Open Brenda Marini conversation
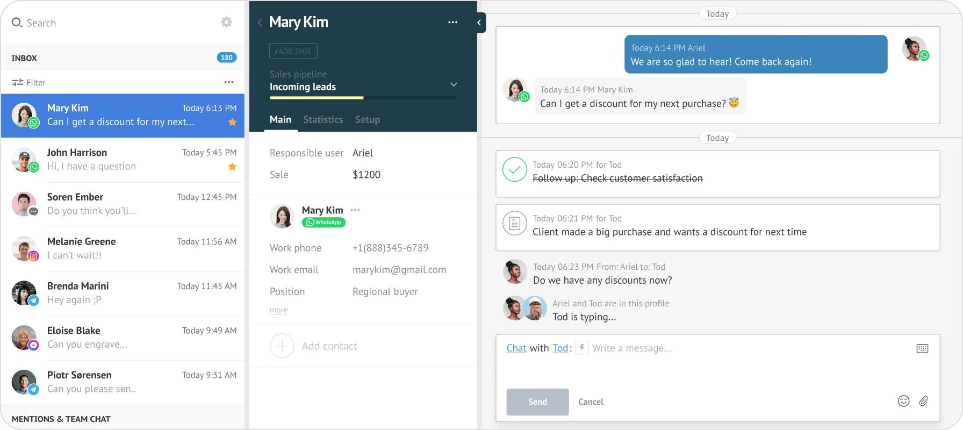The image size is (963, 430). point(123,293)
